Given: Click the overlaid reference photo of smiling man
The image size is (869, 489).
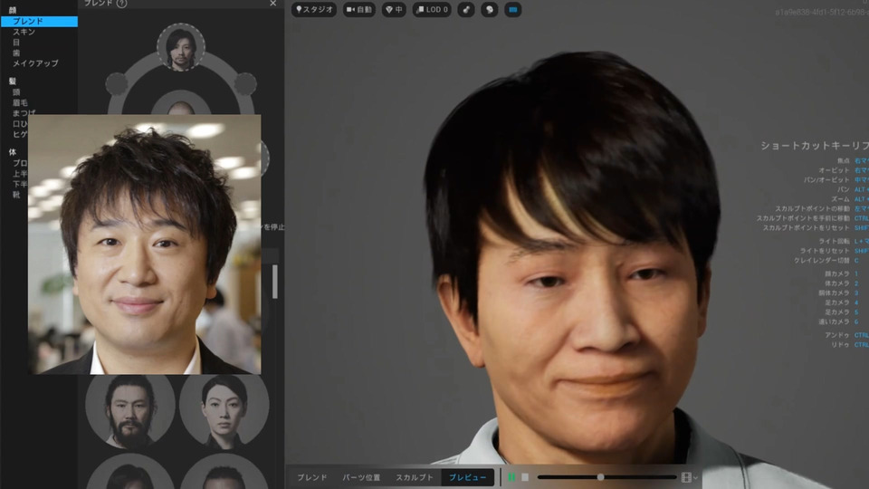Looking at the screenshot, I should coord(145,244).
